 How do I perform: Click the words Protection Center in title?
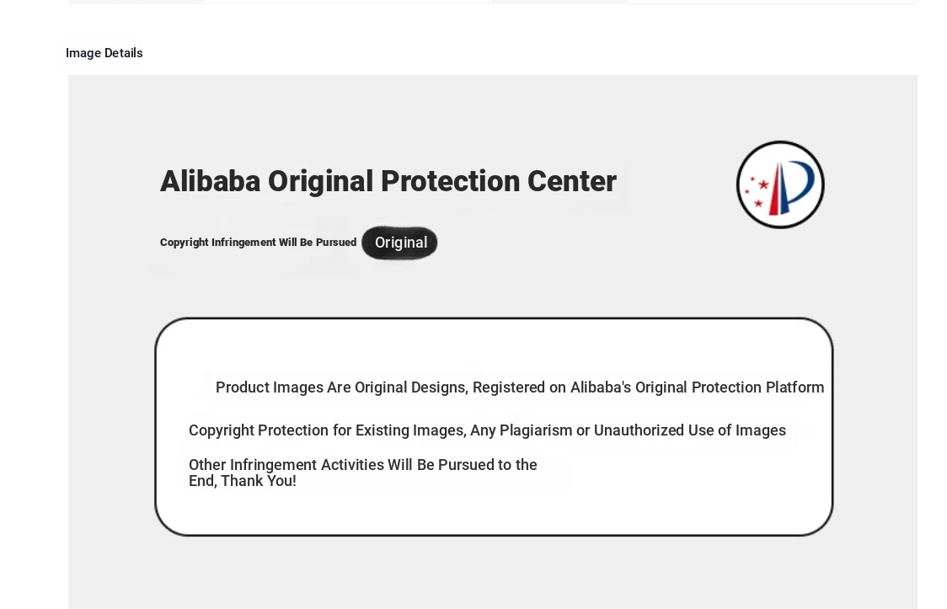(x=498, y=181)
